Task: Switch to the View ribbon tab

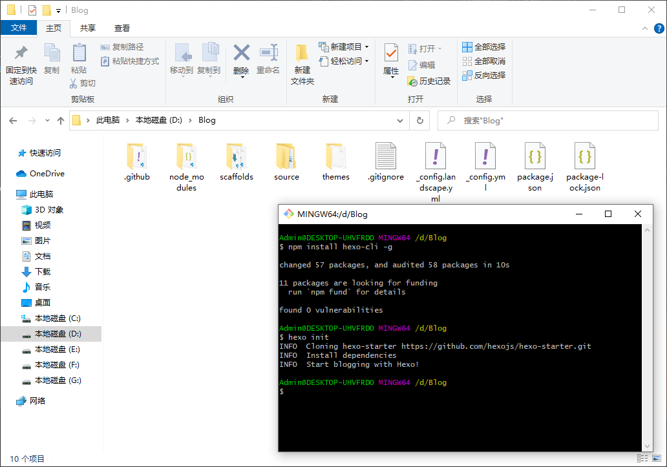Action: [x=122, y=28]
